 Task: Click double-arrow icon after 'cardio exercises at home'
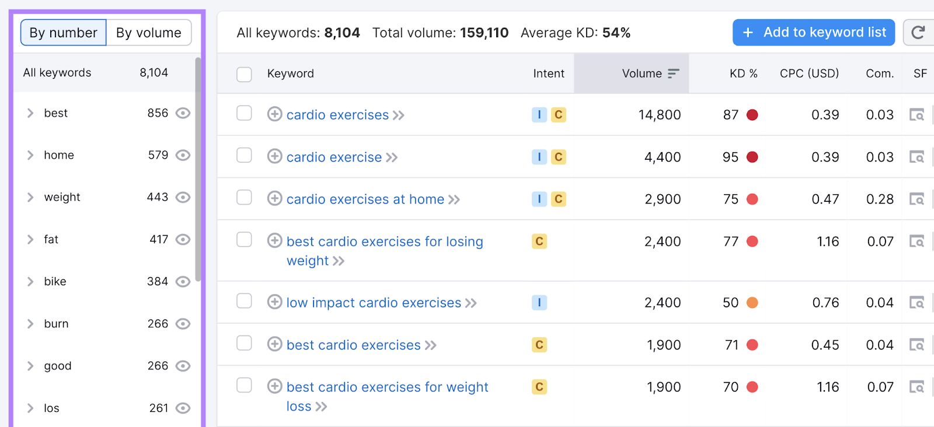tap(454, 200)
